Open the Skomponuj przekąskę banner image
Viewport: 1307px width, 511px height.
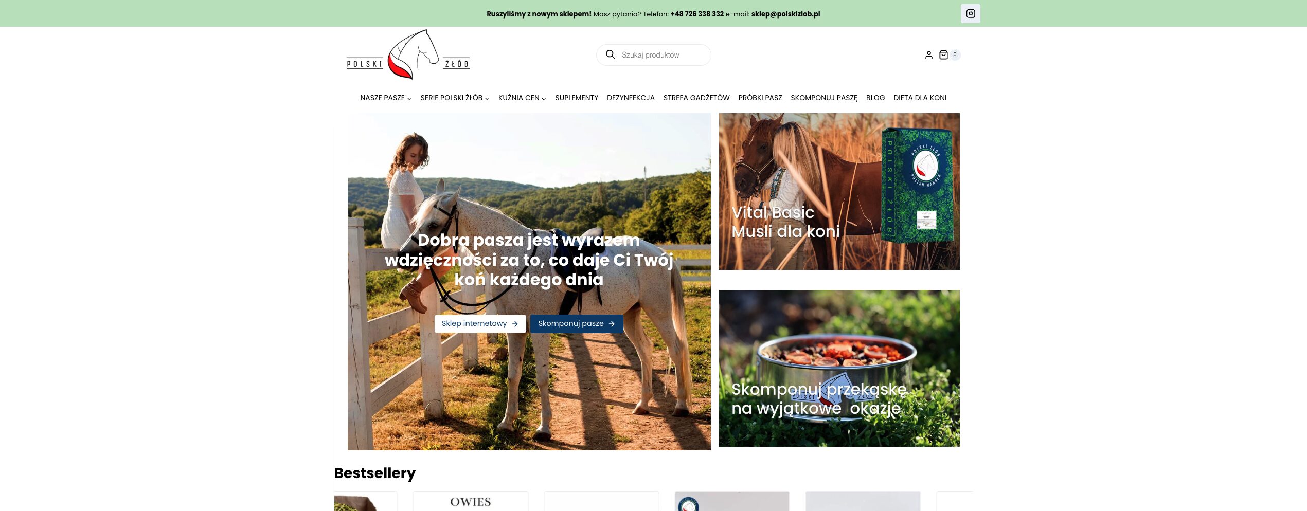point(839,368)
